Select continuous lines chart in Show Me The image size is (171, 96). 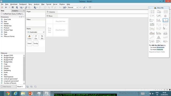point(152,29)
